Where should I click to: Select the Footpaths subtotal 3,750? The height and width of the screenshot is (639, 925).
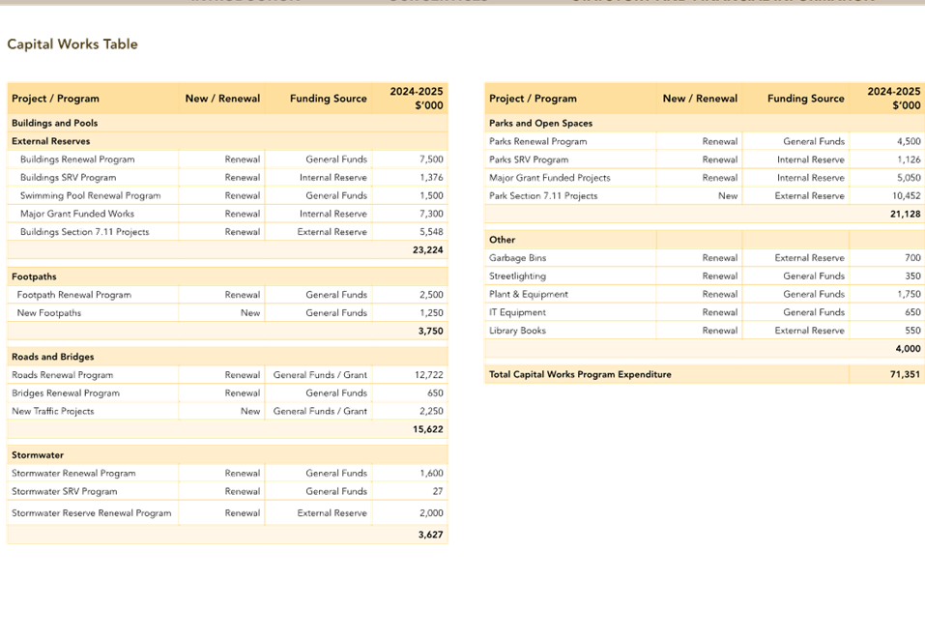tap(431, 331)
